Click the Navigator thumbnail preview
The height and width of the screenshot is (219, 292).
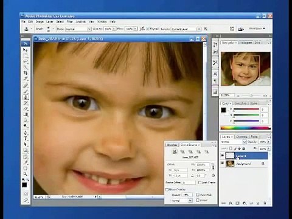246,69
